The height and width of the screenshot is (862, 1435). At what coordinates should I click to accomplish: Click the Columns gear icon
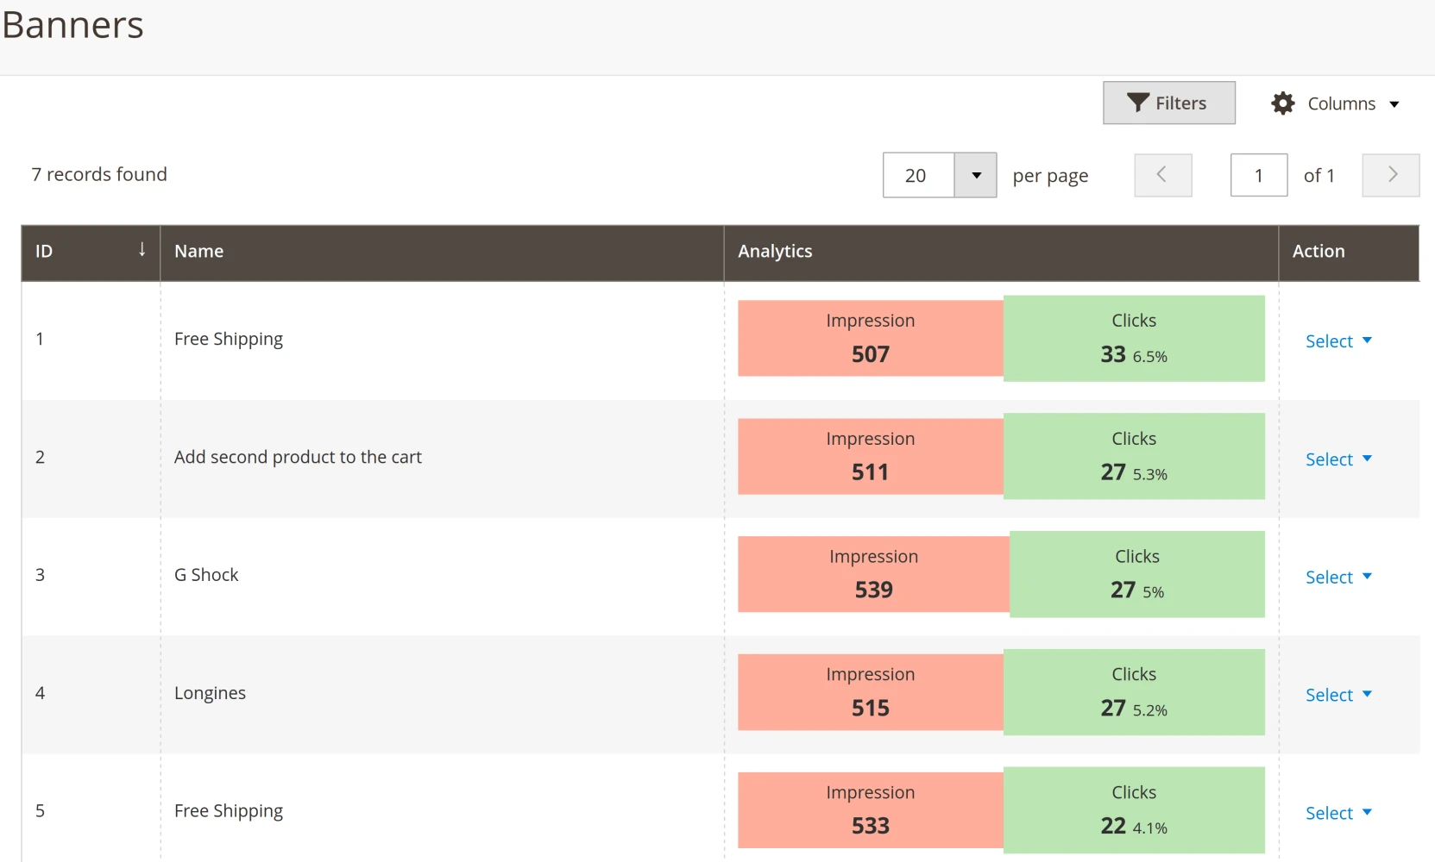tap(1284, 103)
